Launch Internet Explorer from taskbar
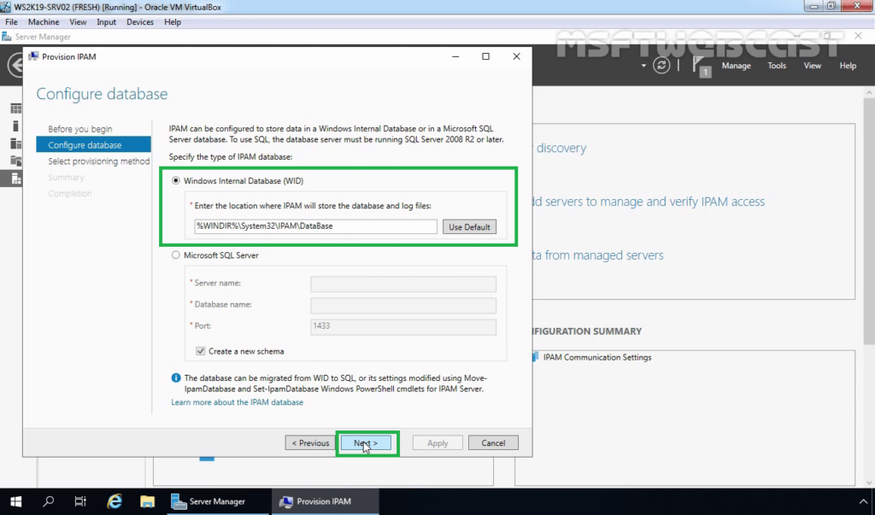Screen dimensions: 875x515 pos(115,501)
